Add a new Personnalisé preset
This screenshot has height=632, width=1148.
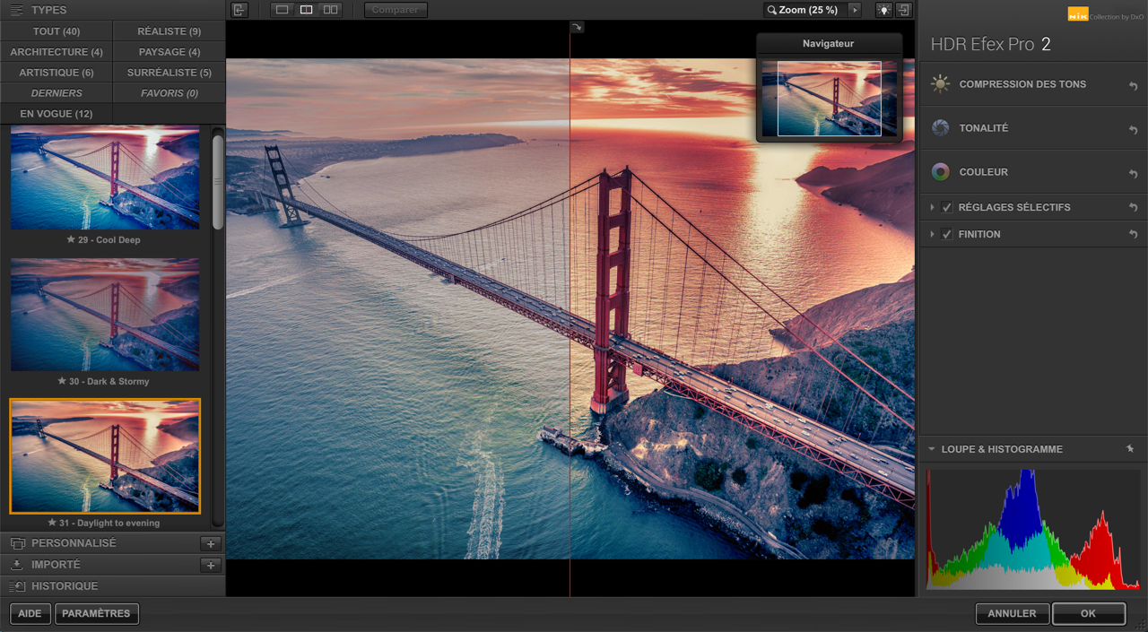[210, 544]
